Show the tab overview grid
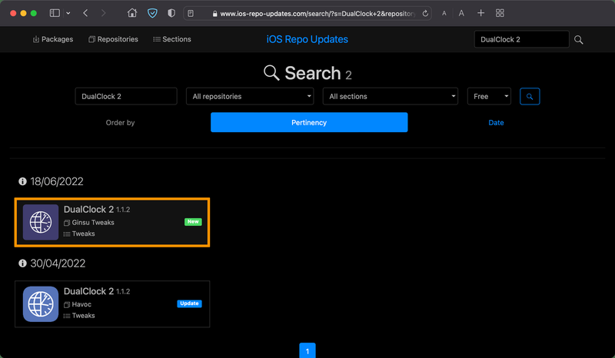This screenshot has width=615, height=358. (500, 13)
